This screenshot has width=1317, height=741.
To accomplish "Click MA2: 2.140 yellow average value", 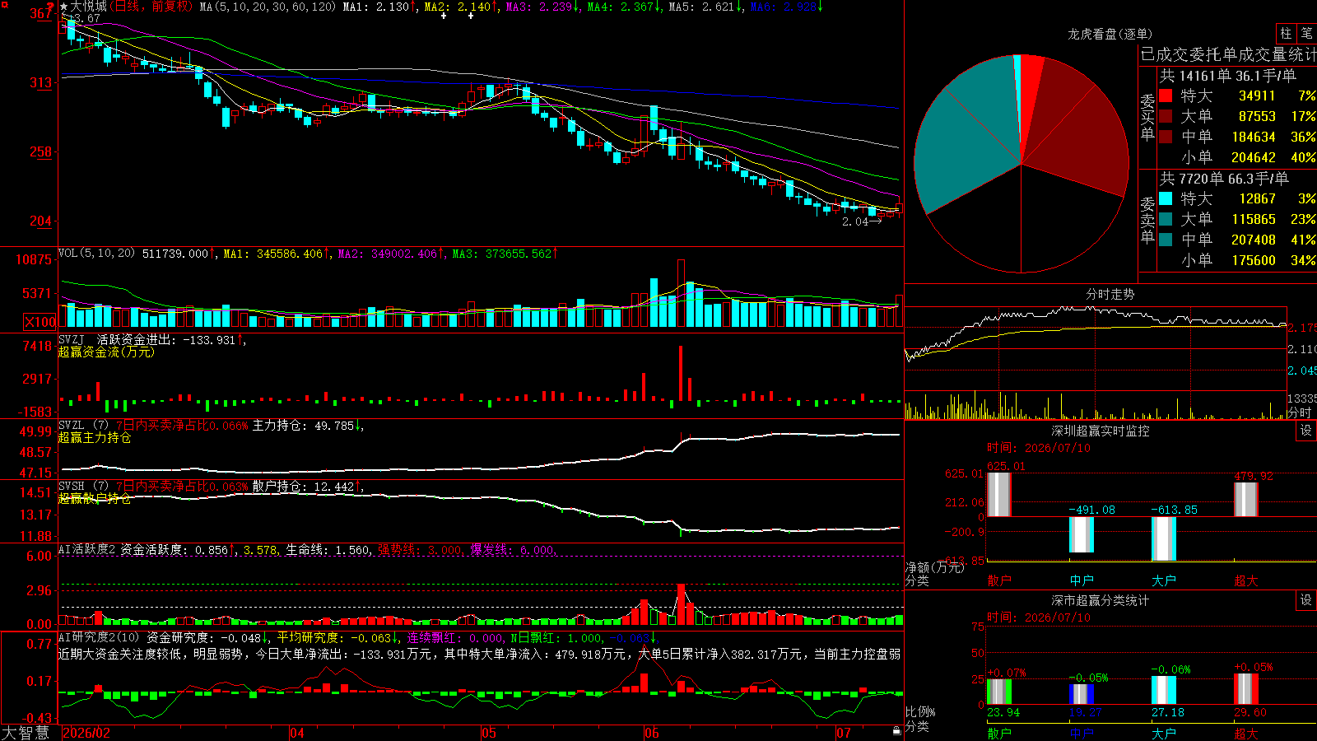I will (462, 7).
